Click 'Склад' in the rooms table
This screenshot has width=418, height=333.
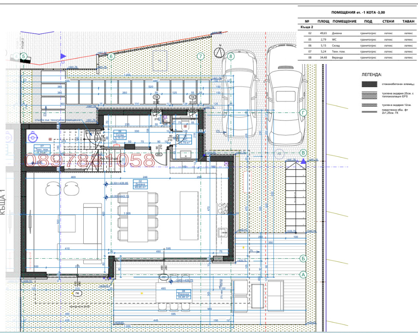coord(336,46)
